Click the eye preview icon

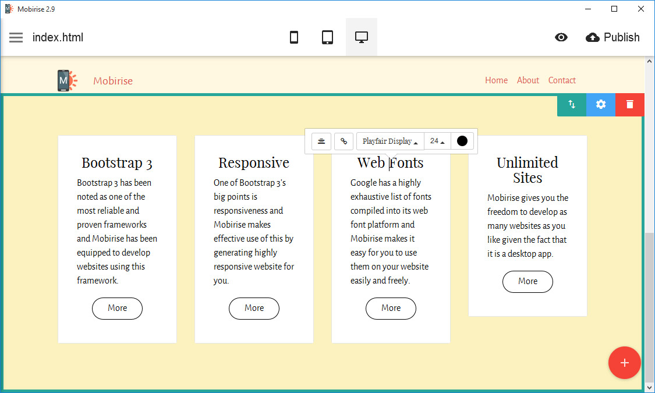coord(561,38)
